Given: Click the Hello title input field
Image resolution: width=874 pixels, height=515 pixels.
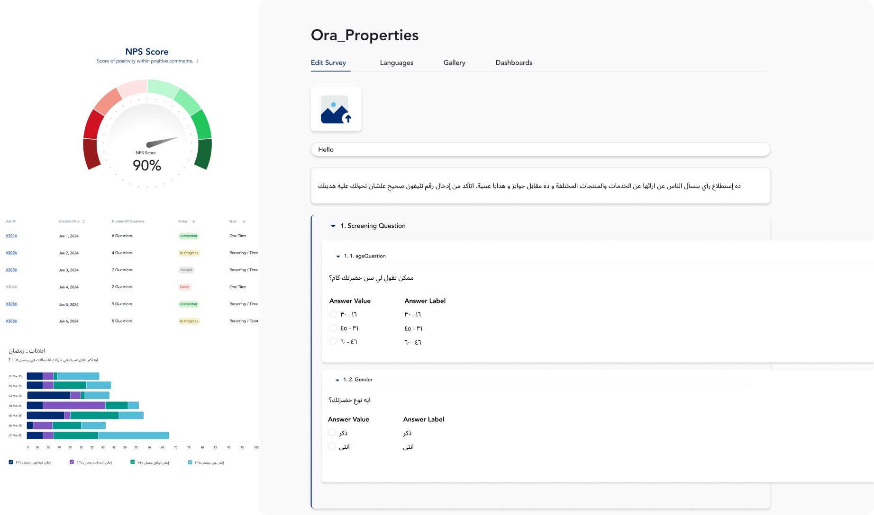Looking at the screenshot, I should (540, 150).
